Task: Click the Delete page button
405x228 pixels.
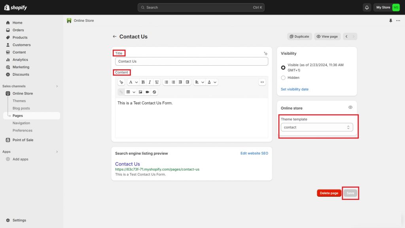Action: tap(329, 193)
